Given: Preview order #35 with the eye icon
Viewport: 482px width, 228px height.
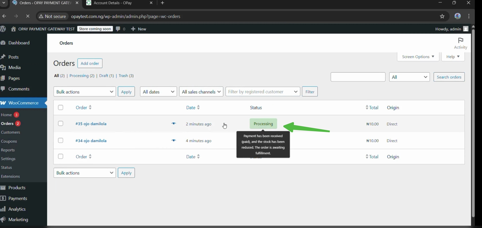Looking at the screenshot, I should point(174,124).
